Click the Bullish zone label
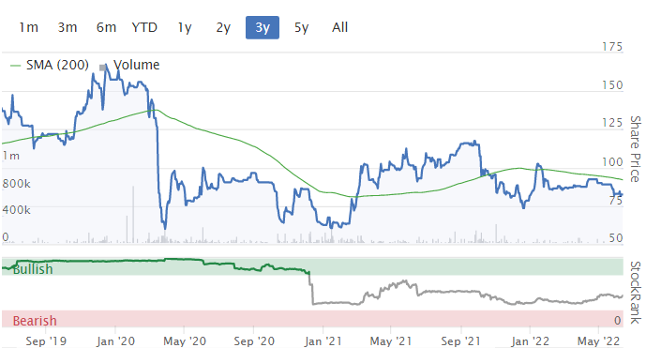 coord(33,269)
